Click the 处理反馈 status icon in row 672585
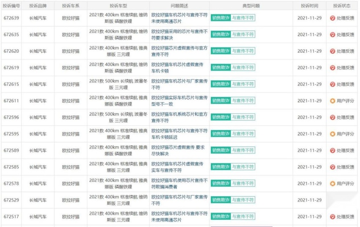Screen dimensions: 360x227 click(333, 167)
